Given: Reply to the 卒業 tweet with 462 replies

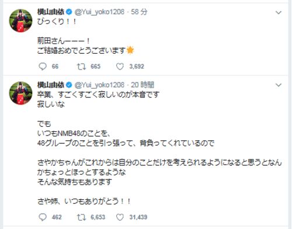Looking at the screenshot, I should 43,217.
